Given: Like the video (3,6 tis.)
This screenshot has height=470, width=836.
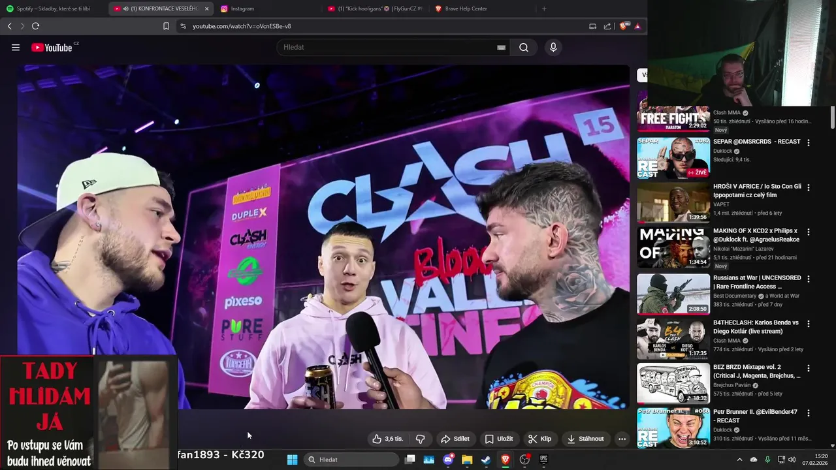Looking at the screenshot, I should point(387,439).
